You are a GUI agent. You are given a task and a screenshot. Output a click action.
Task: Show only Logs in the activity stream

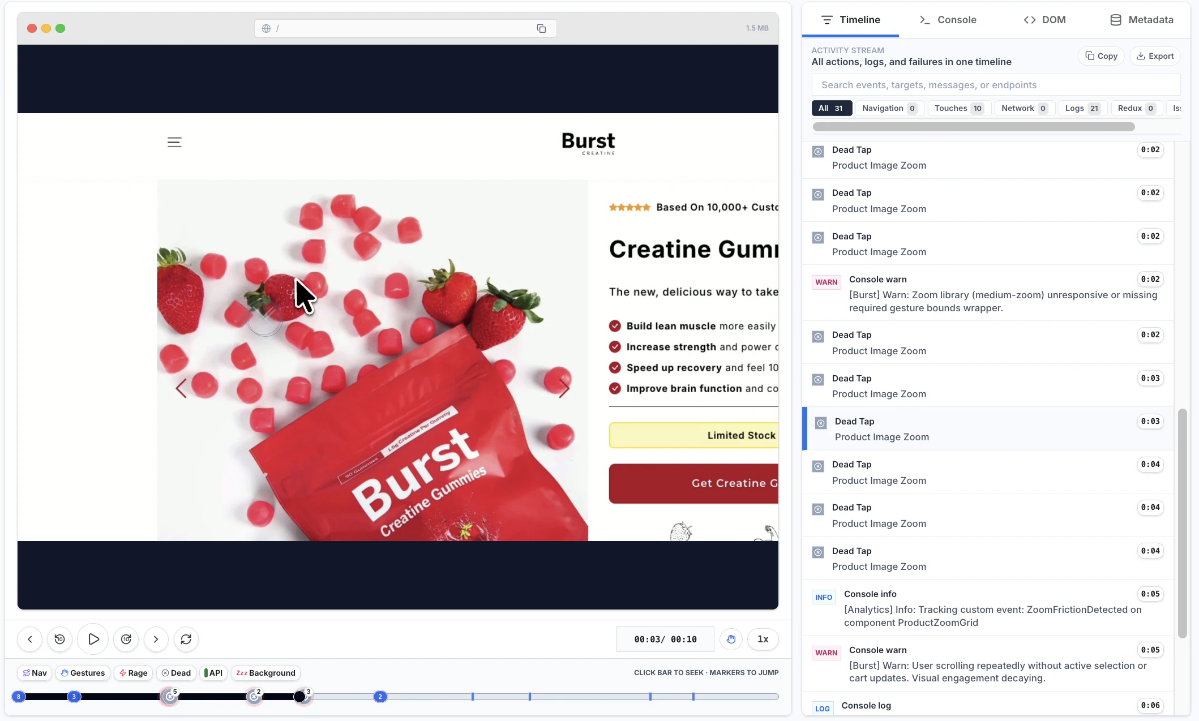(1082, 108)
